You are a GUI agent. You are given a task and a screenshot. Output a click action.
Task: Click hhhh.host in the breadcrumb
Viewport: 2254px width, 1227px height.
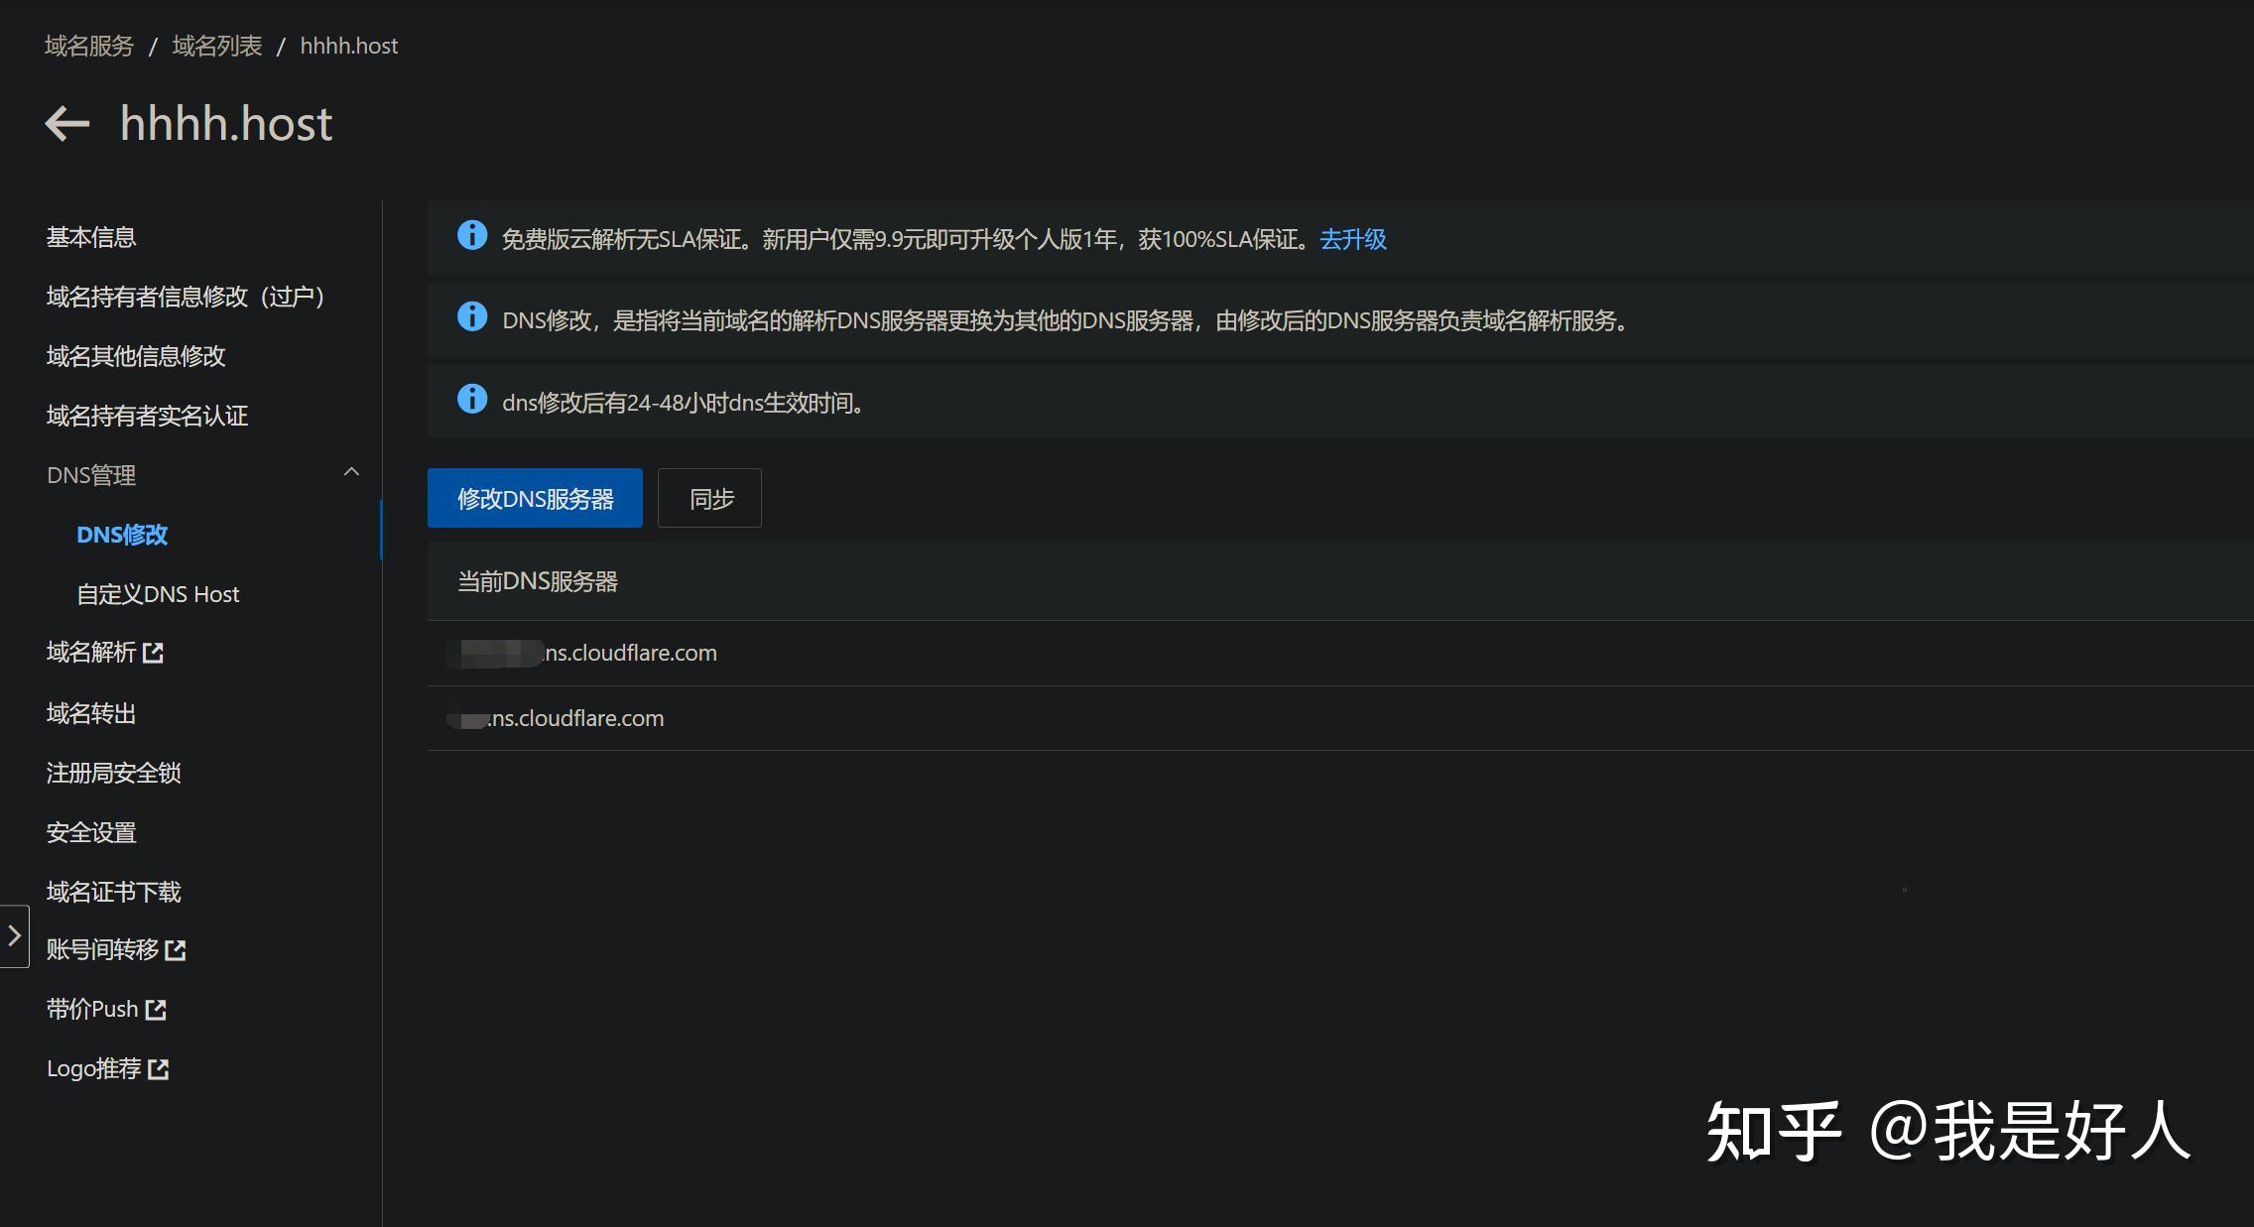pyautogui.click(x=349, y=46)
